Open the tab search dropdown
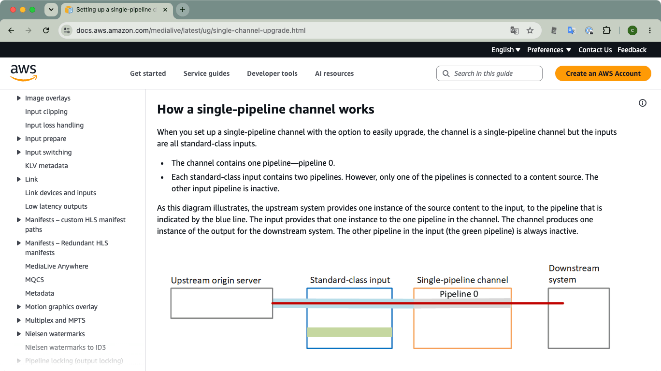 (x=51, y=10)
